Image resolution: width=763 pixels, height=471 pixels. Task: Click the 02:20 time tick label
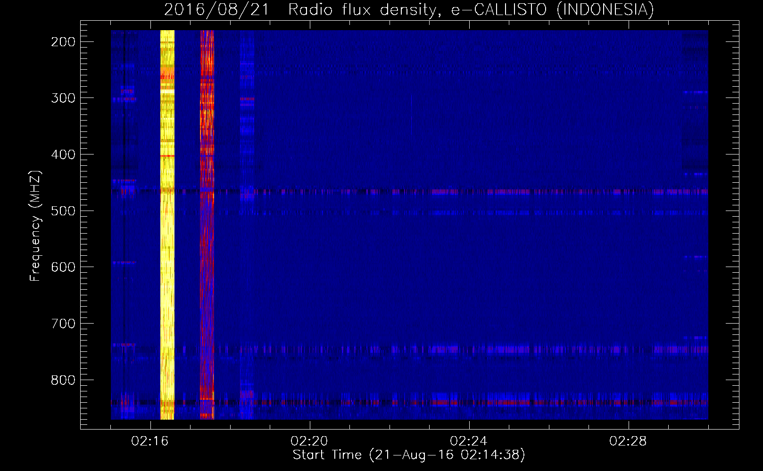(309, 441)
